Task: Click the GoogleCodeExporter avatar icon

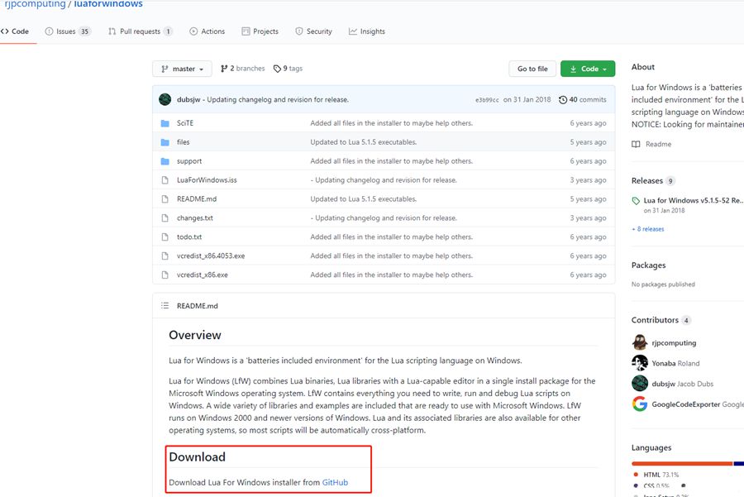Action: (640, 404)
